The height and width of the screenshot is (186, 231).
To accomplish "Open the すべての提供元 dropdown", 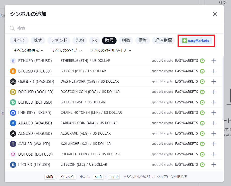I will pyautogui.click(x=29, y=50).
